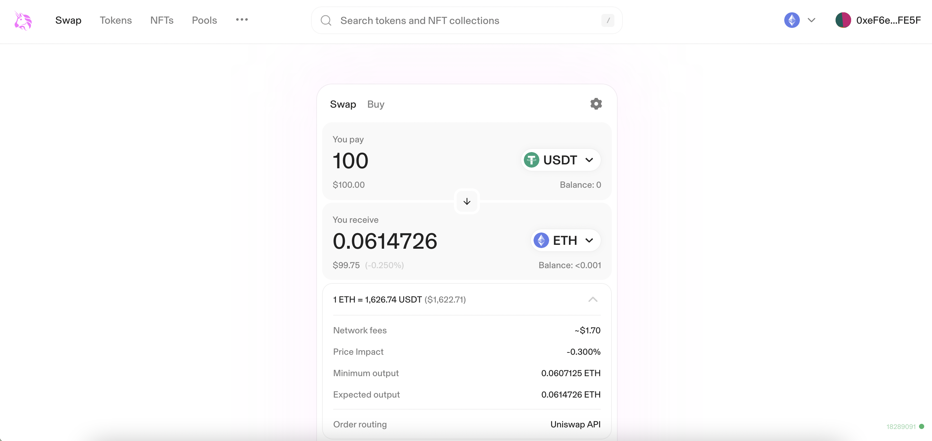The height and width of the screenshot is (441, 932).
Task: Open the Tokens navigation item
Action: (x=116, y=20)
